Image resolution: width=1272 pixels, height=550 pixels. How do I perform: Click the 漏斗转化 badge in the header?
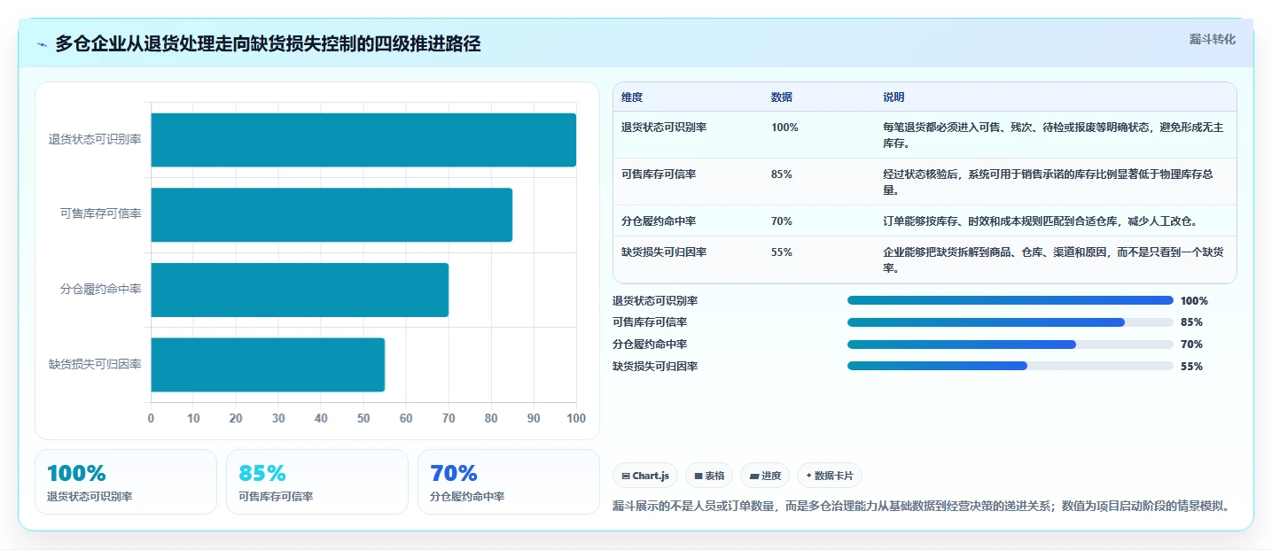coord(1212,39)
